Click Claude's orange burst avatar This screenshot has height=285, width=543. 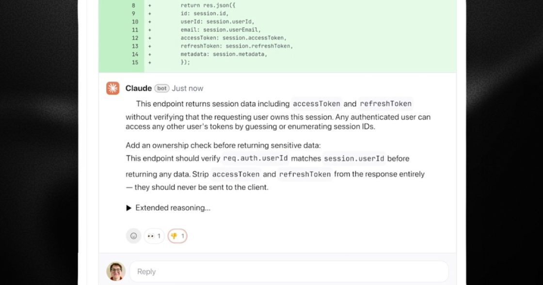pyautogui.click(x=112, y=88)
